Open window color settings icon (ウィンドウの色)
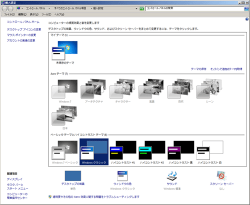Viewport: 250px width, 205px height. click(122, 176)
